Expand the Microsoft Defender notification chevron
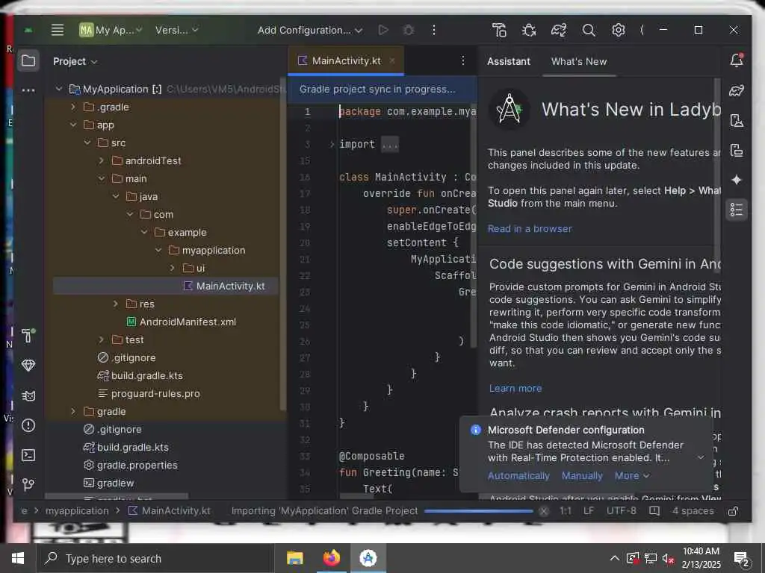 pos(701,457)
